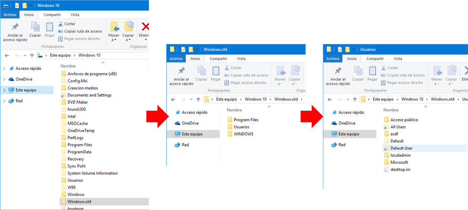Image resolution: width=468 pixels, height=210 pixels.
Task: Click back arrow in Windows.old window
Action: pos(173,99)
